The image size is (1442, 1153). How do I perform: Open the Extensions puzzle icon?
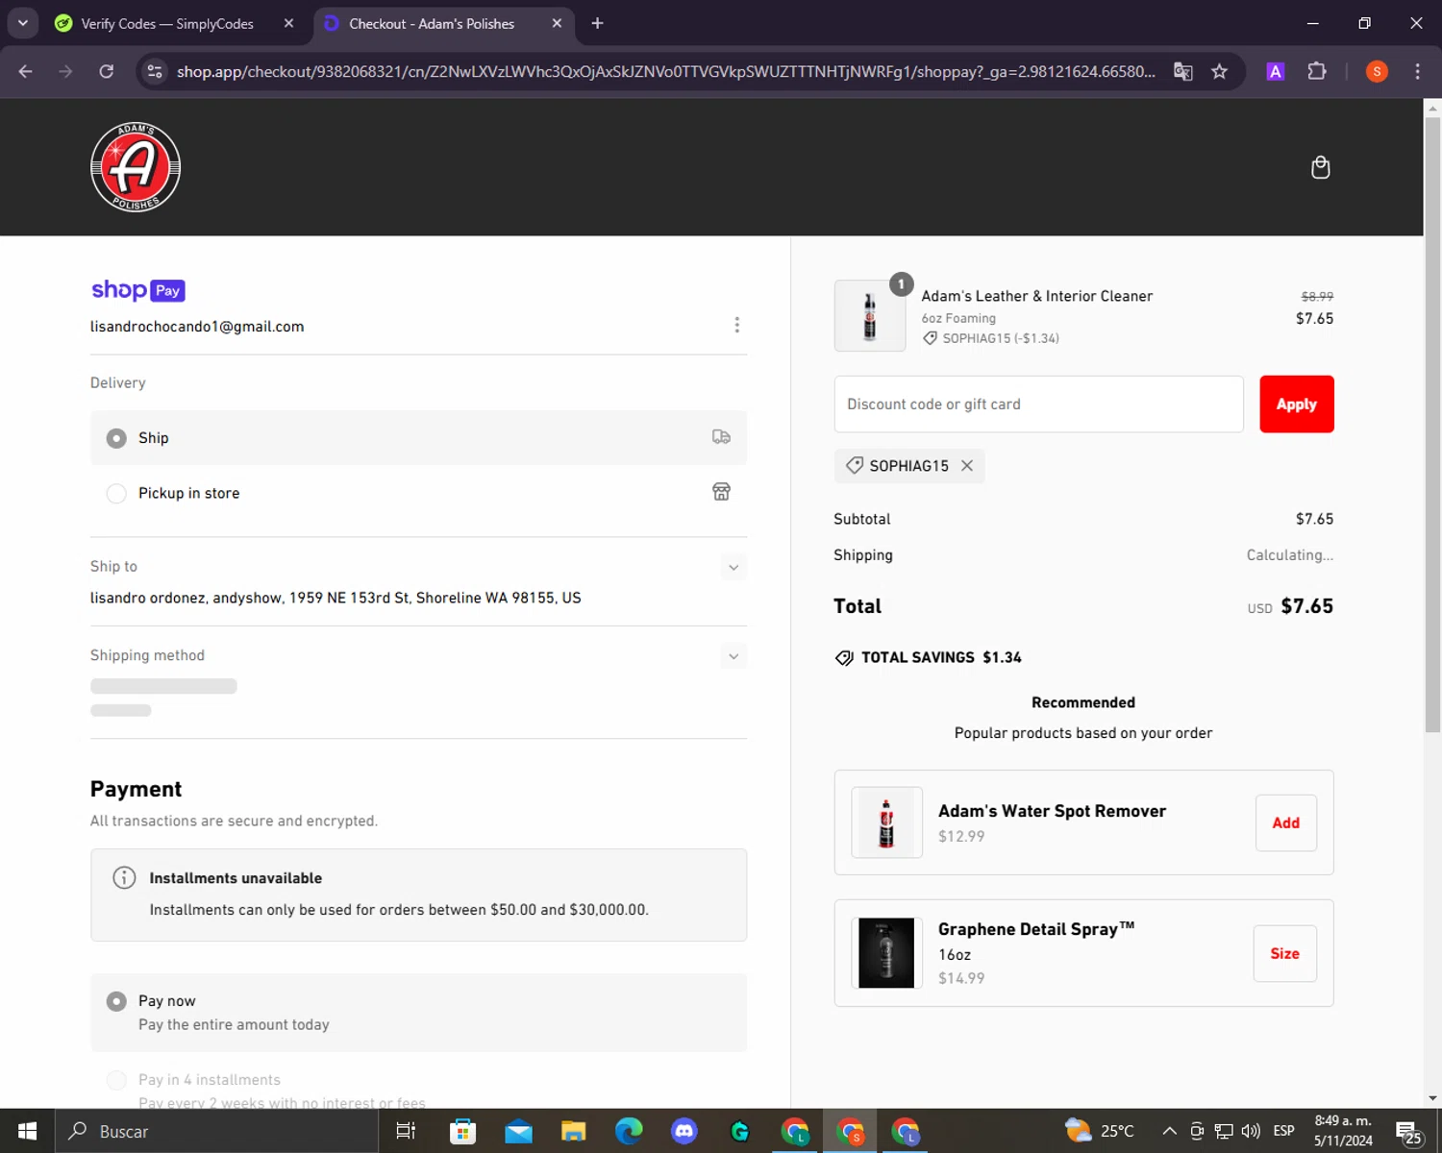click(1317, 71)
